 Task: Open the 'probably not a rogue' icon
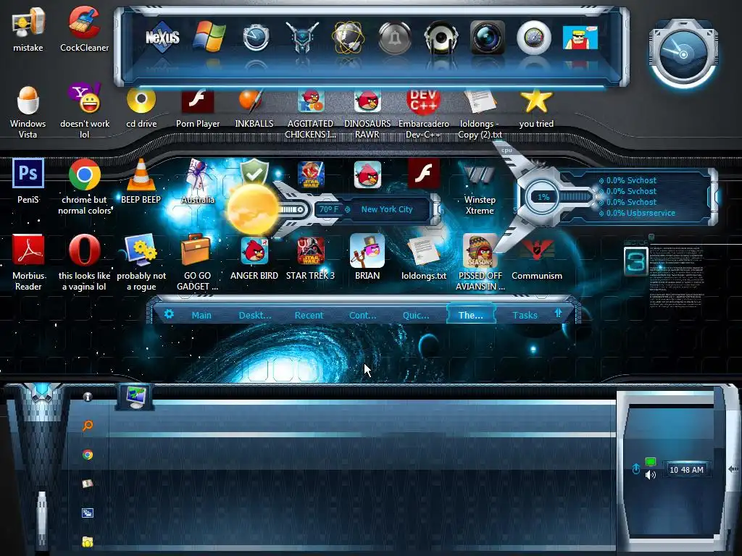pos(141,262)
